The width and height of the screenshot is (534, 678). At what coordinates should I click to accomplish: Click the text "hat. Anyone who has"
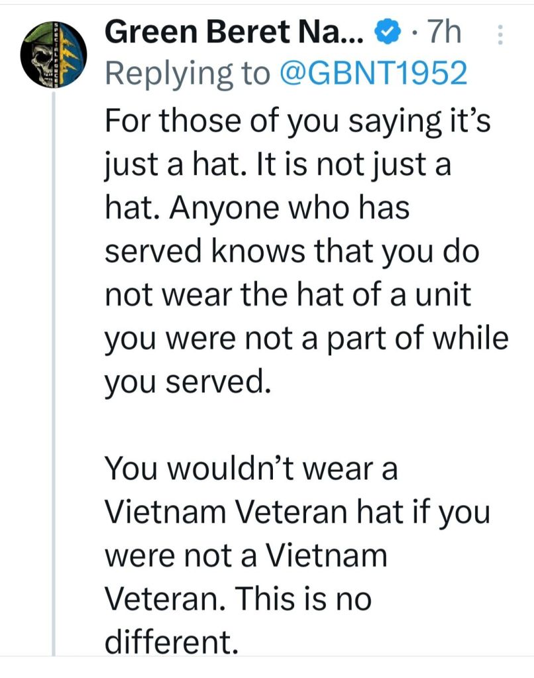coord(257,208)
